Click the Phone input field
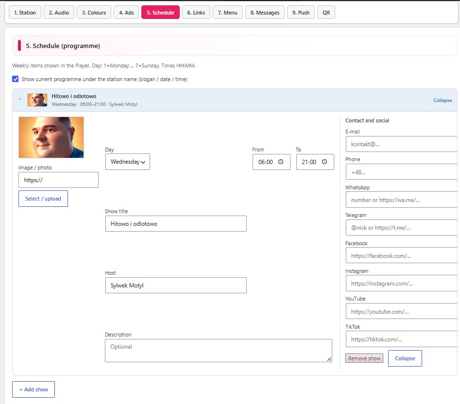The height and width of the screenshot is (404, 460). pyautogui.click(x=401, y=172)
